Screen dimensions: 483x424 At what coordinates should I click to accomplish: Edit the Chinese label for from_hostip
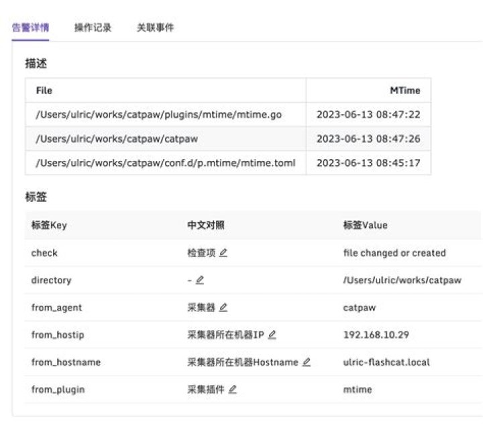click(272, 335)
